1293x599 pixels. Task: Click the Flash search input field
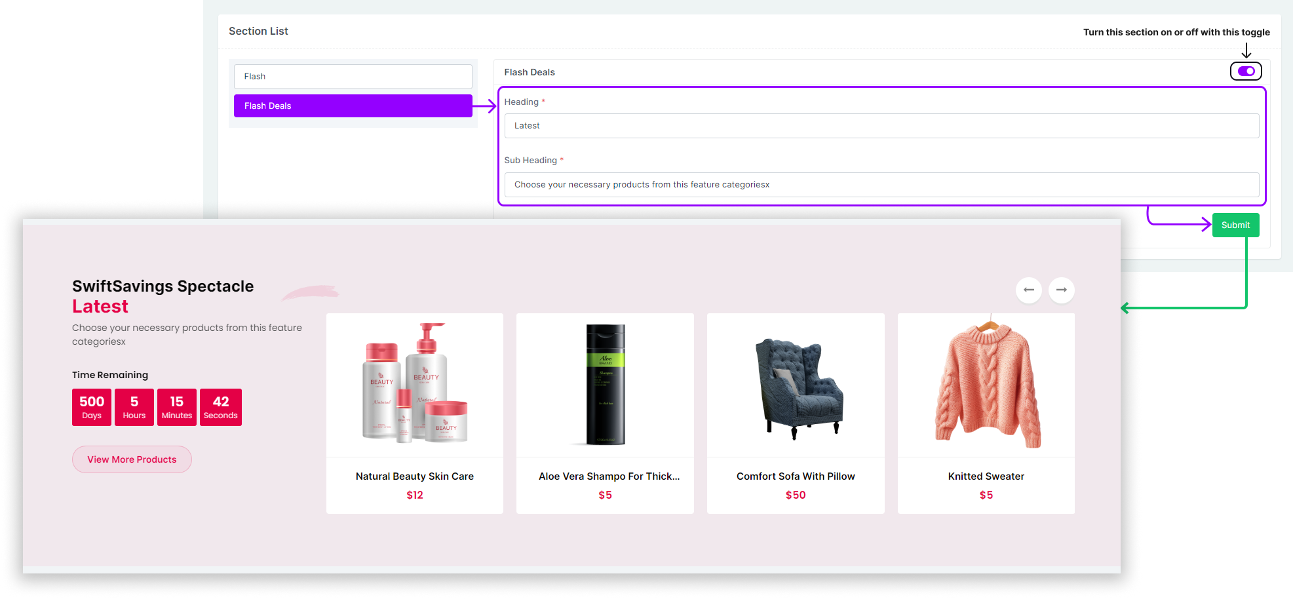(x=353, y=77)
